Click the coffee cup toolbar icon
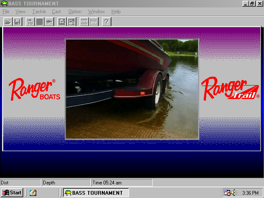 pos(71,22)
